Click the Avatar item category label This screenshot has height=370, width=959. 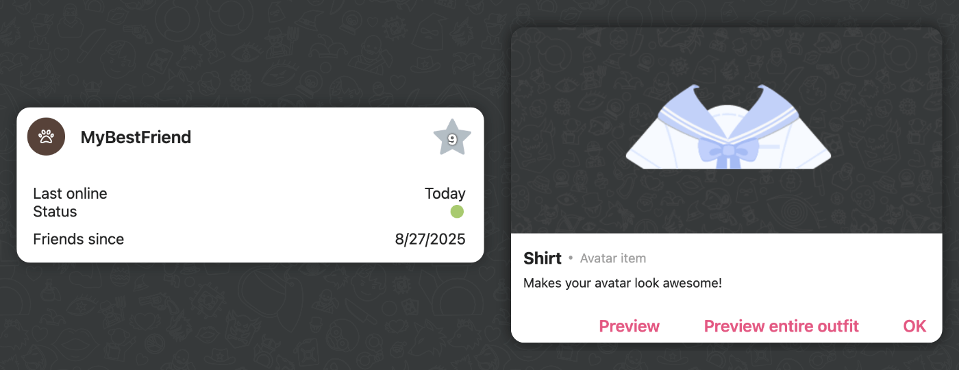click(x=613, y=258)
